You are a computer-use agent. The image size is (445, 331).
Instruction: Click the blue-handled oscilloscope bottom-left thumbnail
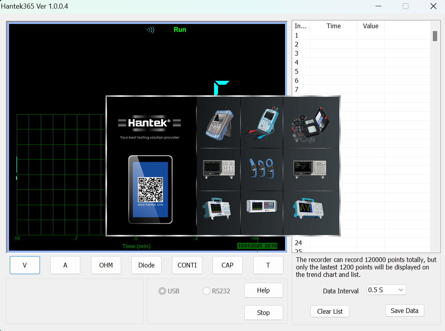[x=216, y=209]
